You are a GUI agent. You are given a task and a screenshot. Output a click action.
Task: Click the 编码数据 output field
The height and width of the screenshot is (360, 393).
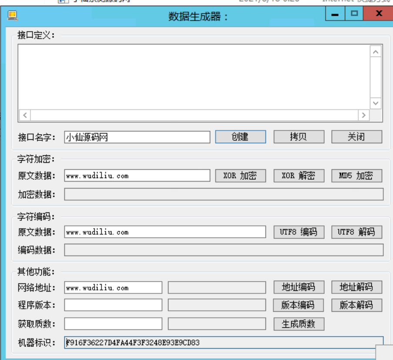click(224, 250)
